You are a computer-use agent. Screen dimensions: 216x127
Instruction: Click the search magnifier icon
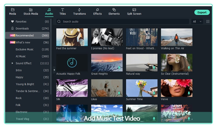coord(59,22)
